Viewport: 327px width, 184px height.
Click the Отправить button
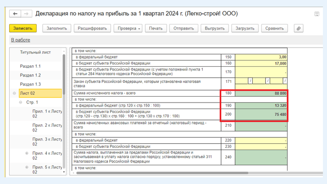184,28
